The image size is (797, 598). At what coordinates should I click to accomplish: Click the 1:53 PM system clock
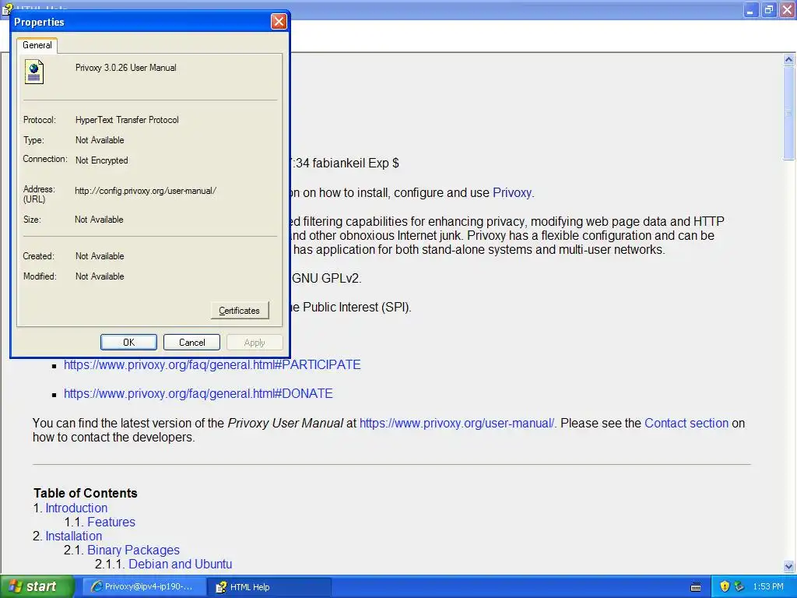click(768, 587)
